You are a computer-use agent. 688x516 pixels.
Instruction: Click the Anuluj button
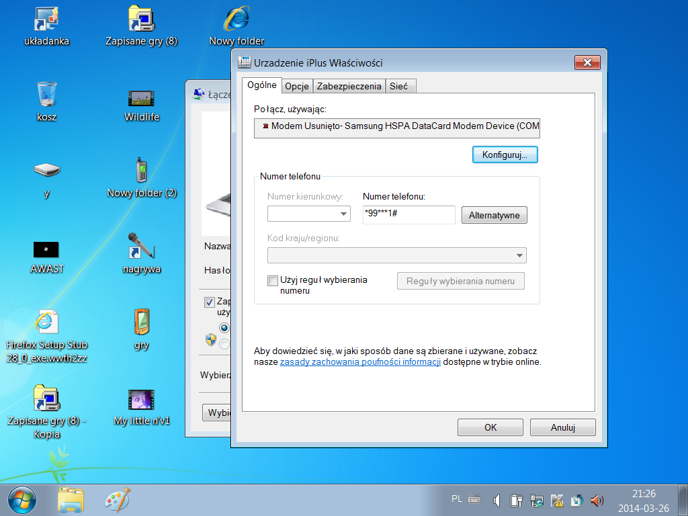click(563, 427)
